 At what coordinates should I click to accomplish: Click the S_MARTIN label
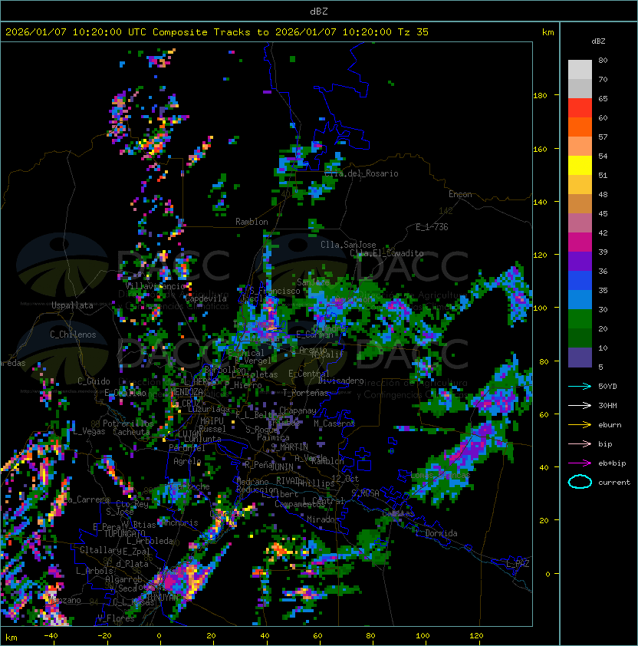point(290,447)
